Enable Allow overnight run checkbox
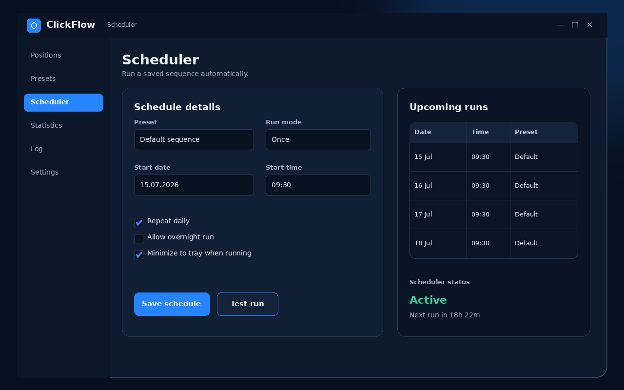The image size is (624, 390). [x=138, y=238]
